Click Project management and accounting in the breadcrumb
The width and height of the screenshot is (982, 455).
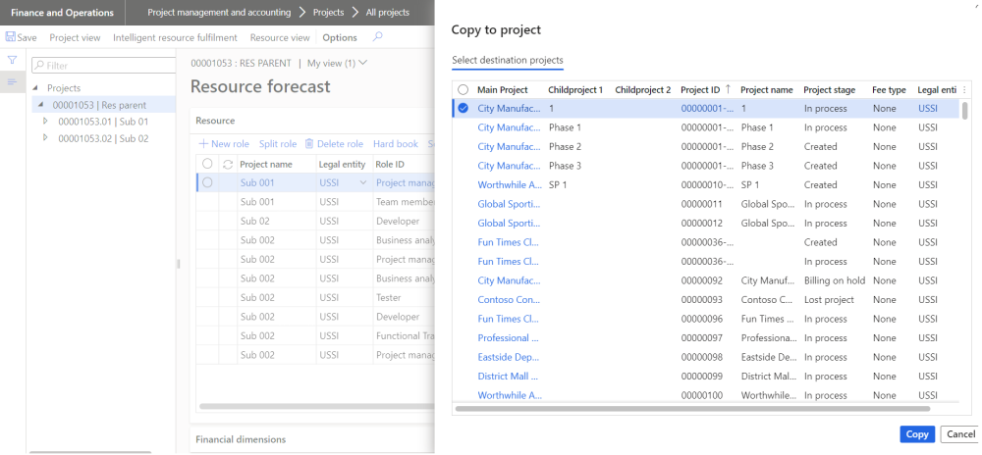(219, 13)
